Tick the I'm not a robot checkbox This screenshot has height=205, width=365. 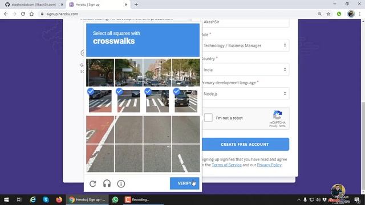point(208,118)
